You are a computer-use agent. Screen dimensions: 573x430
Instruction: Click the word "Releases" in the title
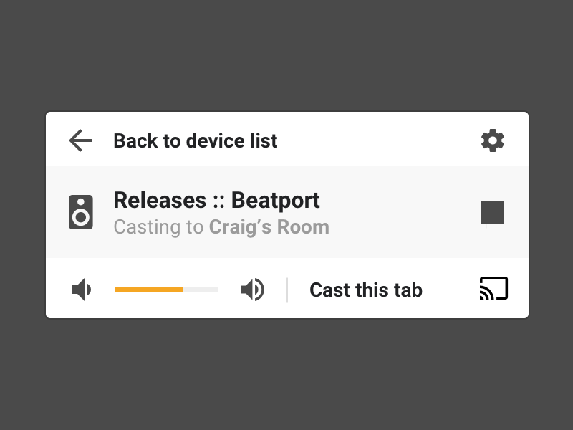pos(159,200)
